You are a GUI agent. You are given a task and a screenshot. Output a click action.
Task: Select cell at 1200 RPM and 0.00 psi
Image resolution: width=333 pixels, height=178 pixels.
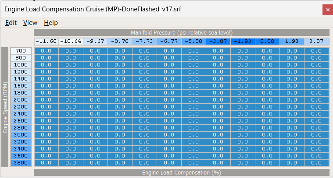pyautogui.click(x=267, y=72)
